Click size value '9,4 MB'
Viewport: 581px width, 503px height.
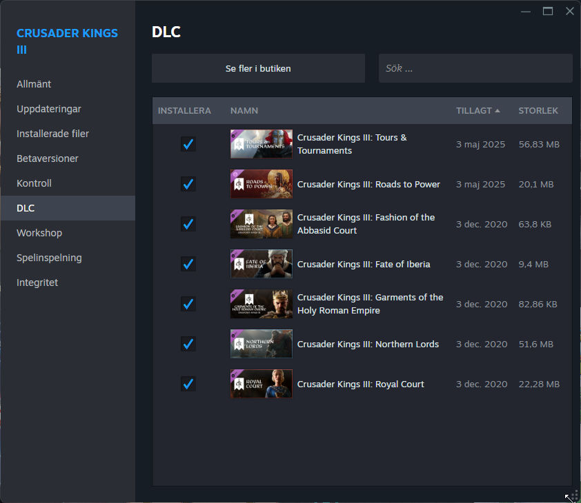tap(533, 265)
